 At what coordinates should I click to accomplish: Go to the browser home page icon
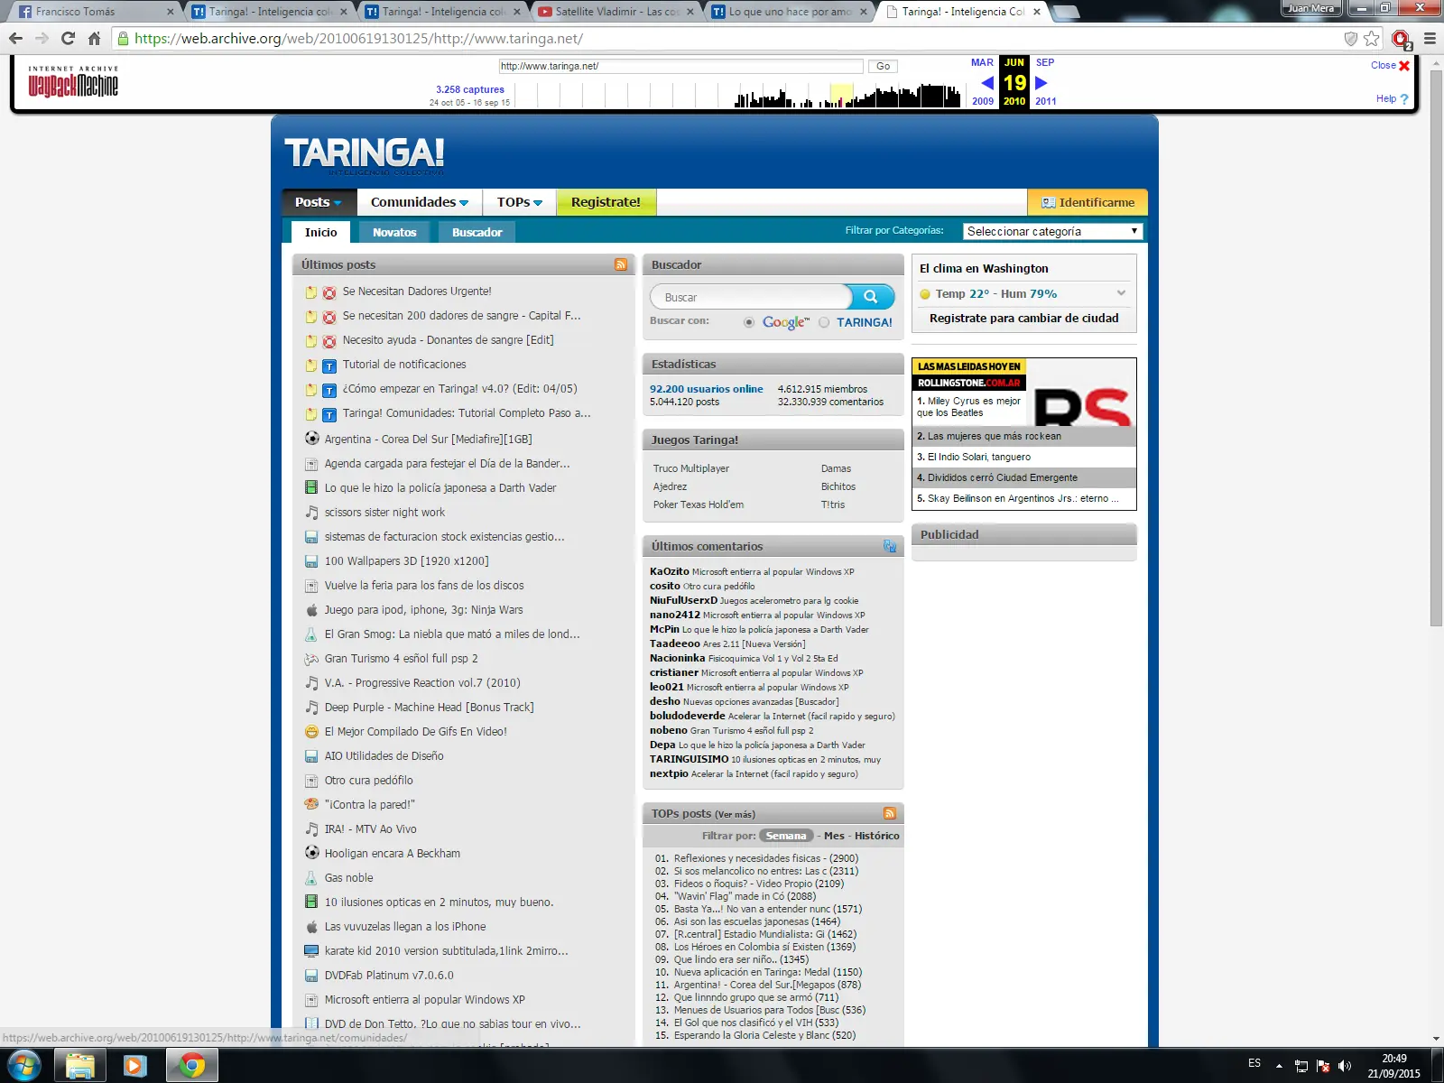[94, 39]
